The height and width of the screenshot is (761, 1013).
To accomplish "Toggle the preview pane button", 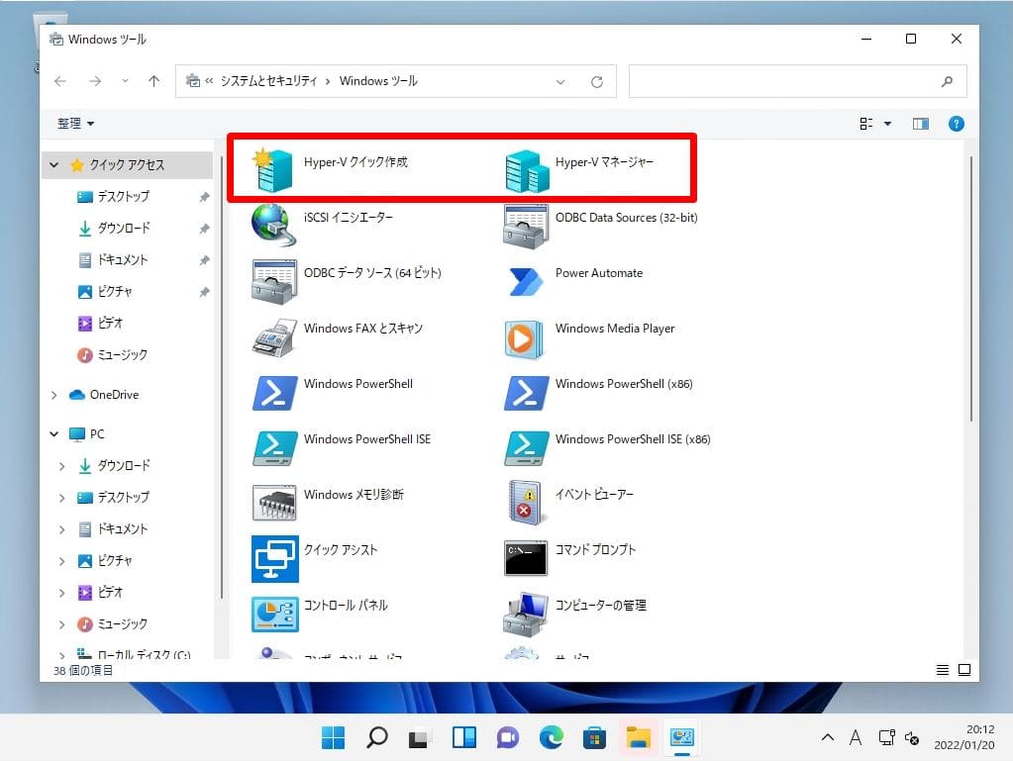I will pyautogui.click(x=921, y=124).
